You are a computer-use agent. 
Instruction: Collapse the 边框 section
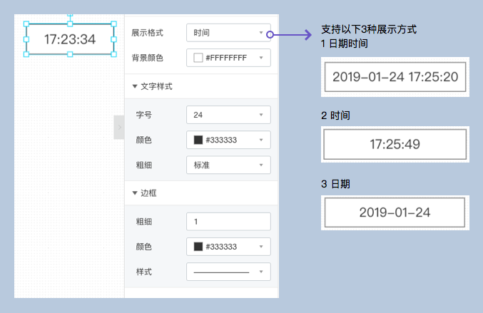click(135, 193)
